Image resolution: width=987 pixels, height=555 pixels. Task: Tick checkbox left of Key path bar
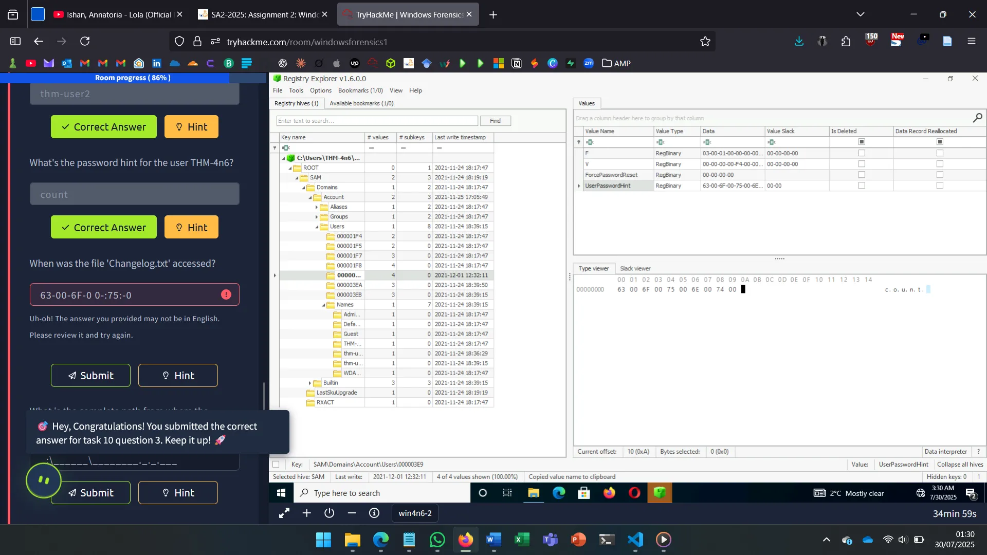tap(276, 464)
